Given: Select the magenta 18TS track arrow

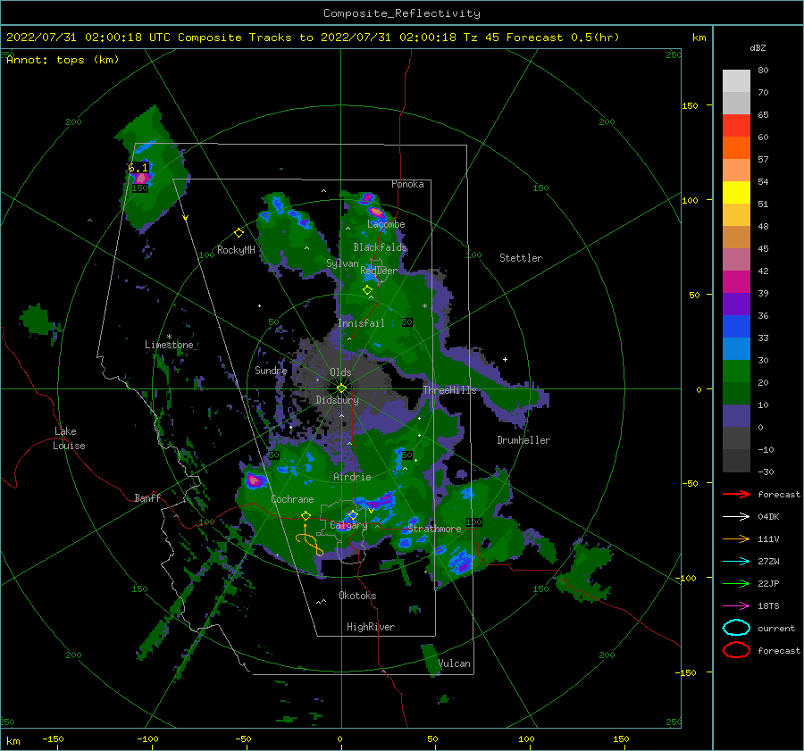Looking at the screenshot, I should click(736, 606).
